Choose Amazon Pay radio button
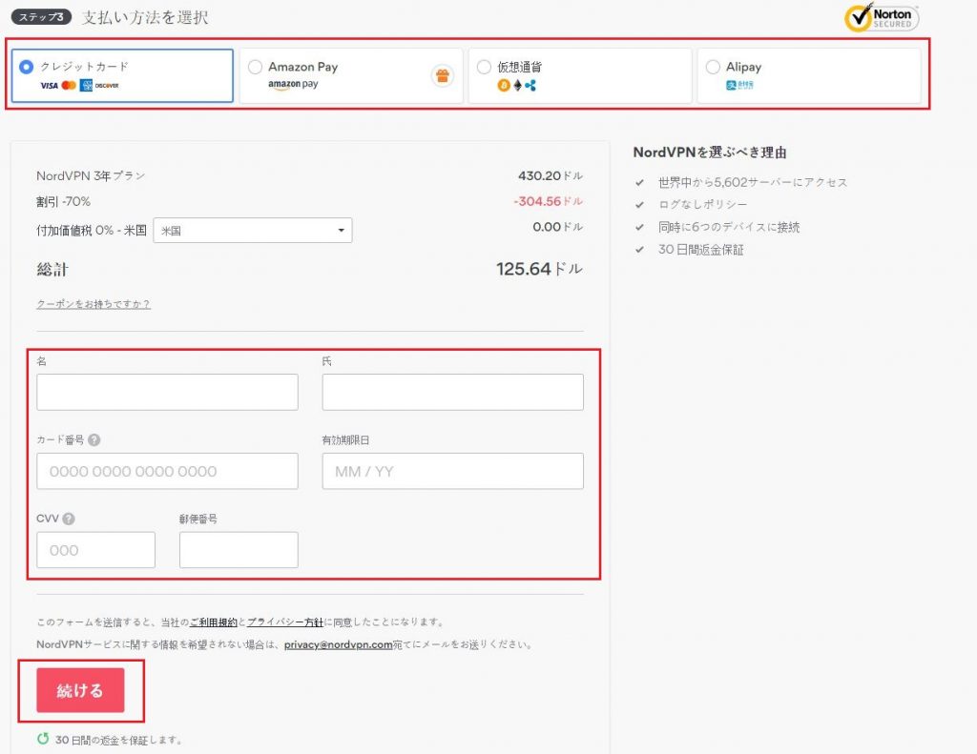Screen dimensions: 977x754 coord(255,67)
